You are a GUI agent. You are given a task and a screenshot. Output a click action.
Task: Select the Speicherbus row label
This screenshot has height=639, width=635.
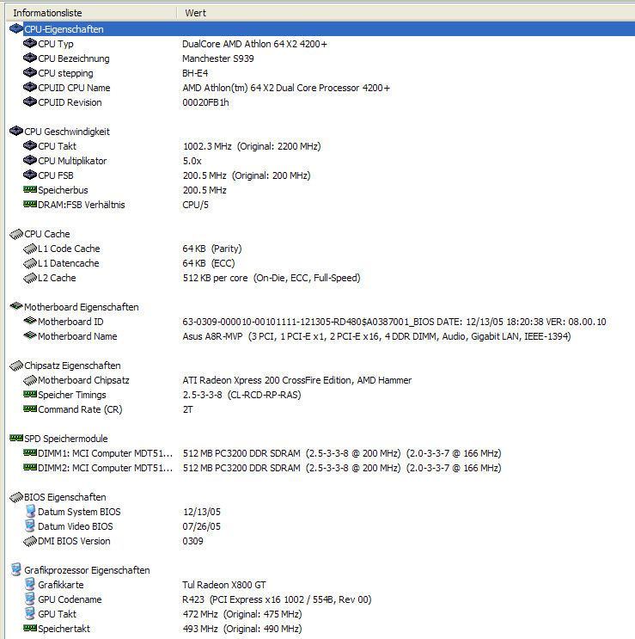[x=63, y=190]
